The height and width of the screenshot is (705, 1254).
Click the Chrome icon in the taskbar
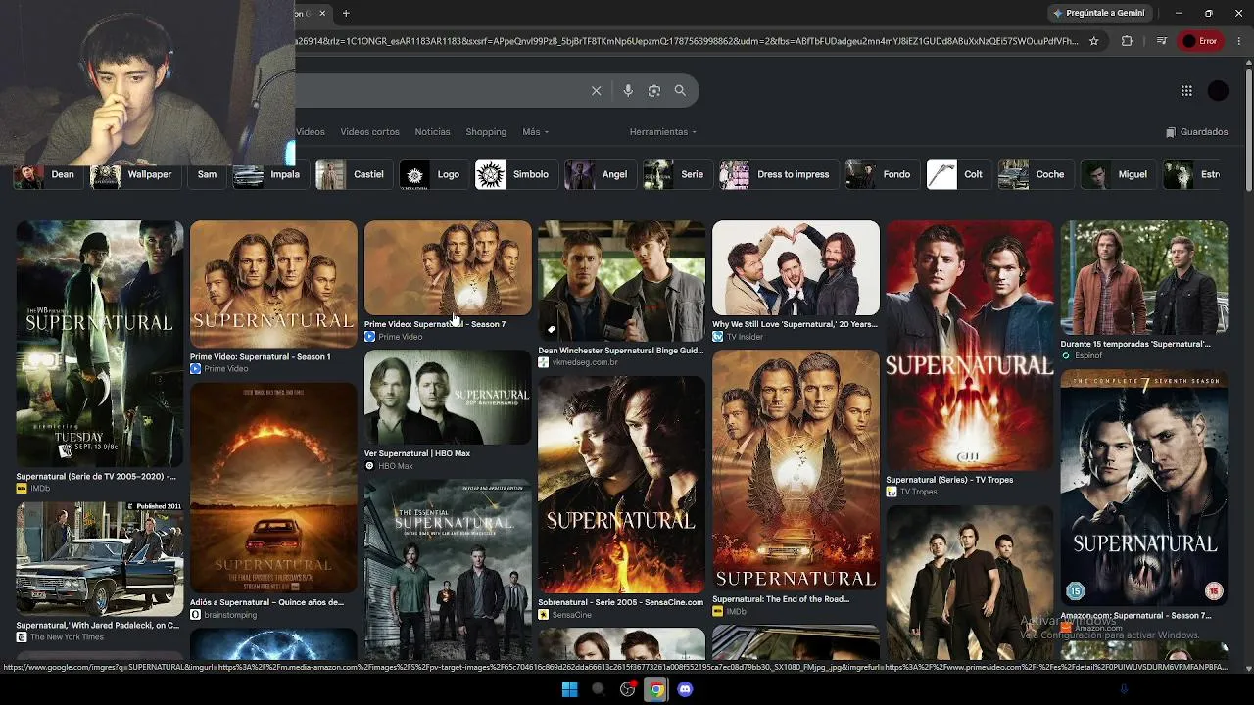655,689
